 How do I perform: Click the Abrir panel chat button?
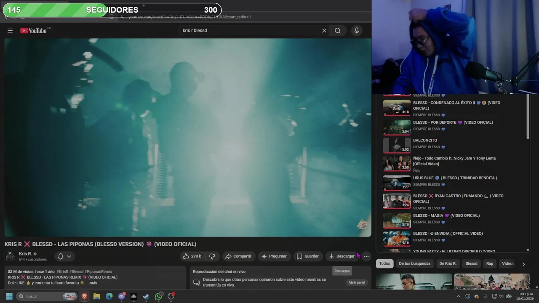[x=357, y=282]
